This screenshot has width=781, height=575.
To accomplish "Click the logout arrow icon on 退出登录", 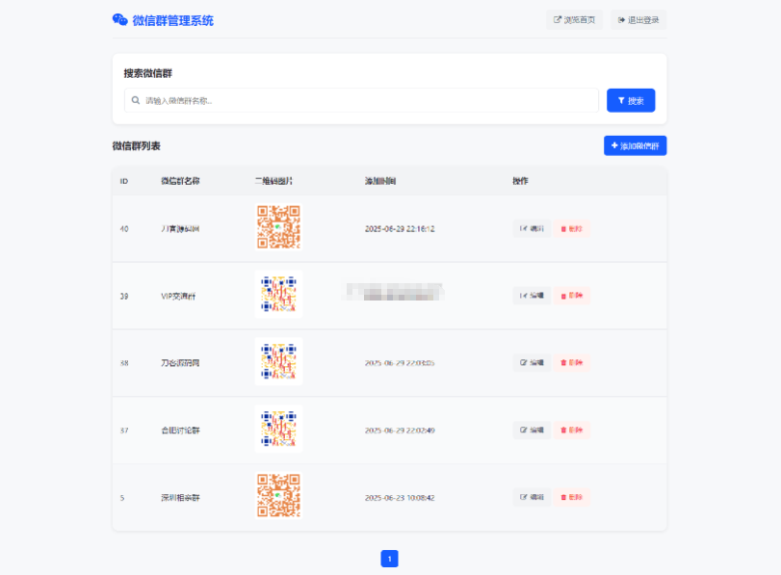I will click(x=620, y=19).
